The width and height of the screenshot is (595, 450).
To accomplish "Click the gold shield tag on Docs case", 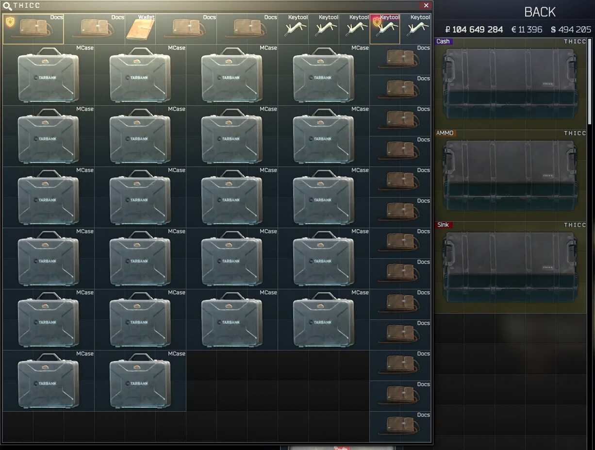I will [x=9, y=21].
